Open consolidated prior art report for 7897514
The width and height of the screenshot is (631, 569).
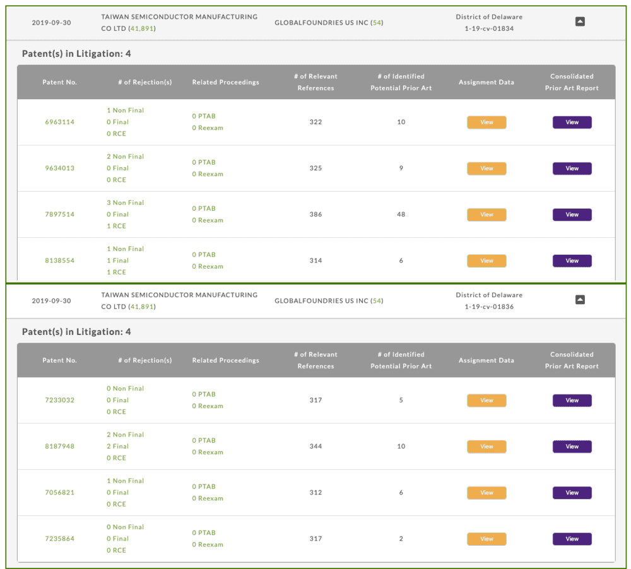coord(572,215)
